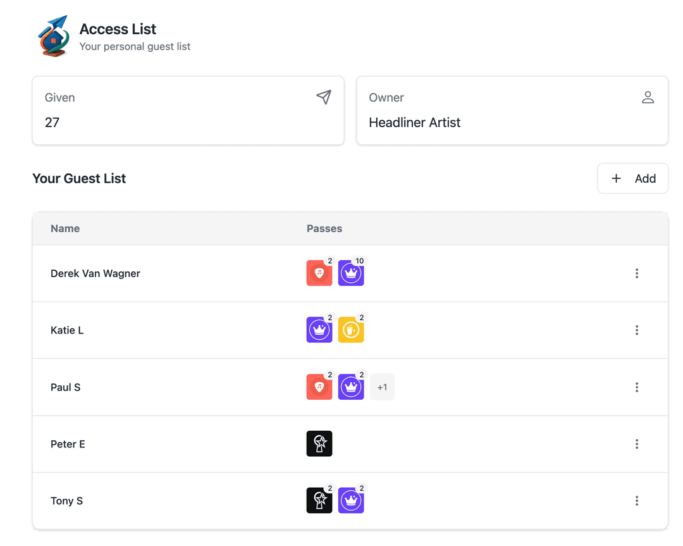Expand the +1 hidden passes chip for Paul S
Screen dimensions: 683x546
pyautogui.click(x=382, y=387)
